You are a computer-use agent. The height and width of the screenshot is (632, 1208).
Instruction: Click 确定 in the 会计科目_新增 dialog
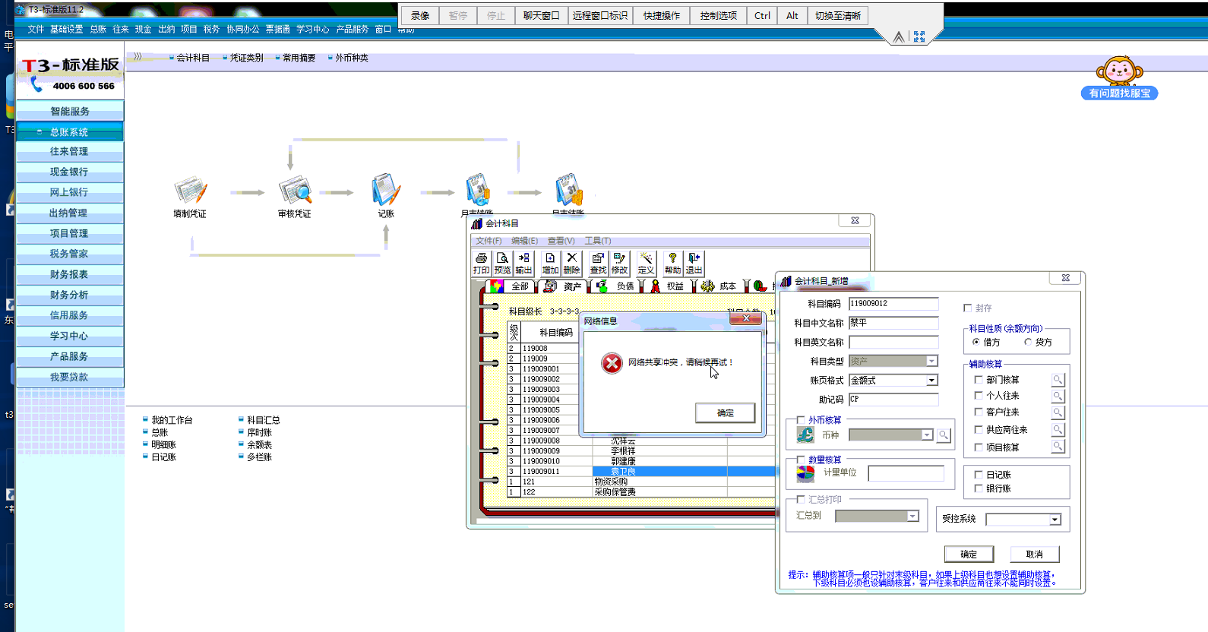(x=969, y=554)
